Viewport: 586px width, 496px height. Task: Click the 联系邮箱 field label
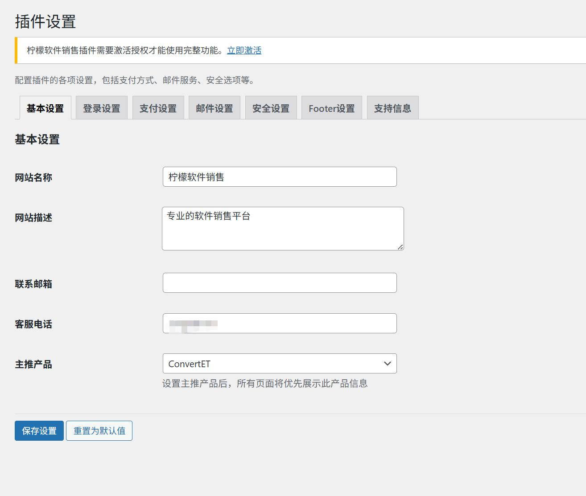[33, 284]
